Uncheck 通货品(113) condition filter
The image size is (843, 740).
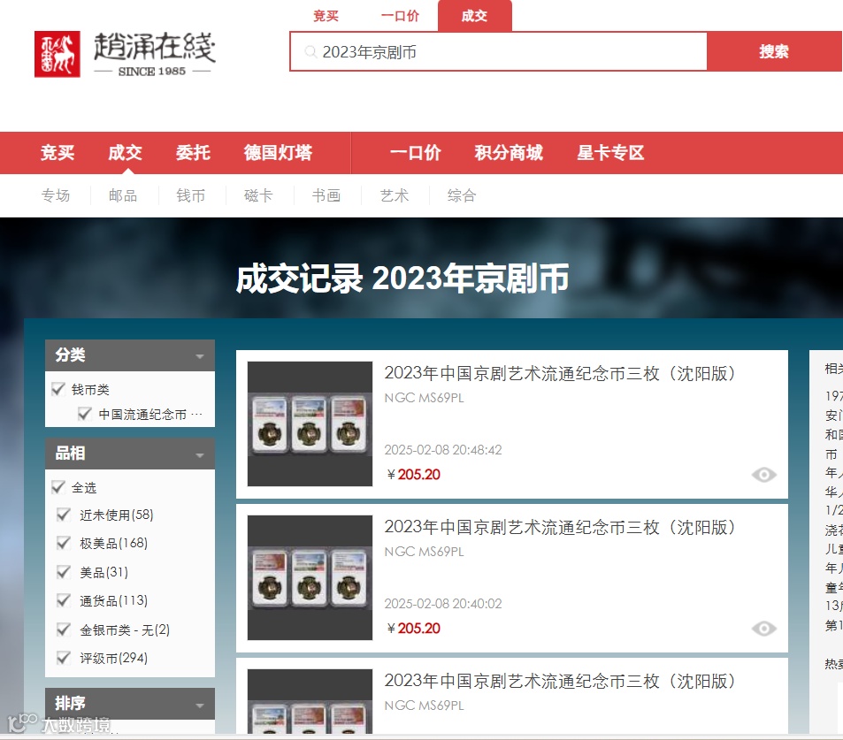tap(64, 600)
